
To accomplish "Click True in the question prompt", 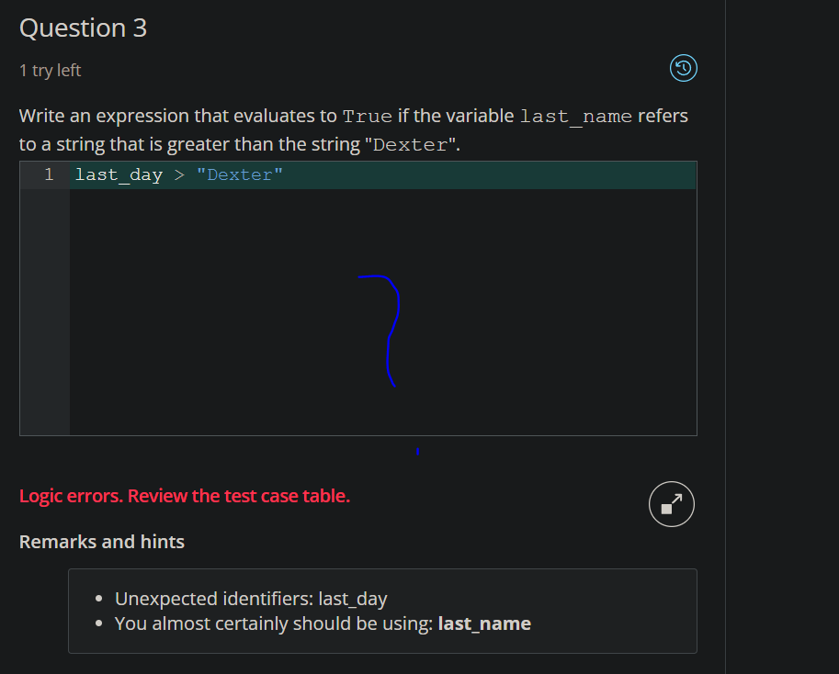I will (x=367, y=116).
